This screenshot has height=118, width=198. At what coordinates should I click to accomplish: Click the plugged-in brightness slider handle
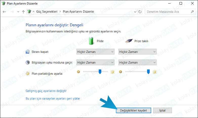pos(148,72)
